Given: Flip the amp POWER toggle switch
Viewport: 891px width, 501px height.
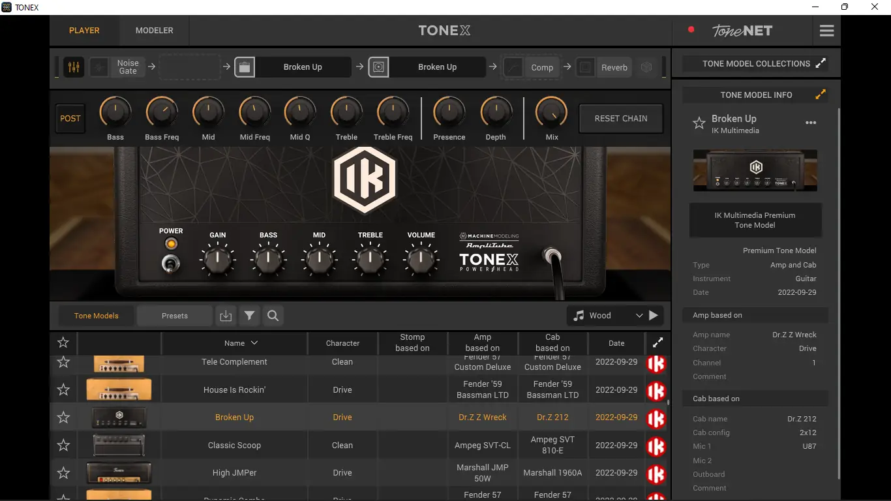Looking at the screenshot, I should point(171,264).
